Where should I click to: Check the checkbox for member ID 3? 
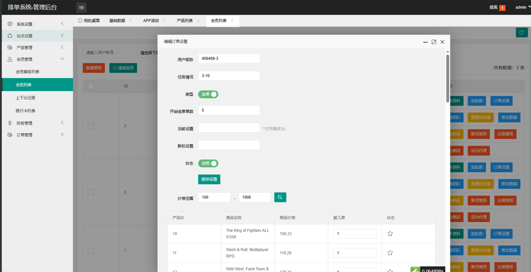pos(91,126)
